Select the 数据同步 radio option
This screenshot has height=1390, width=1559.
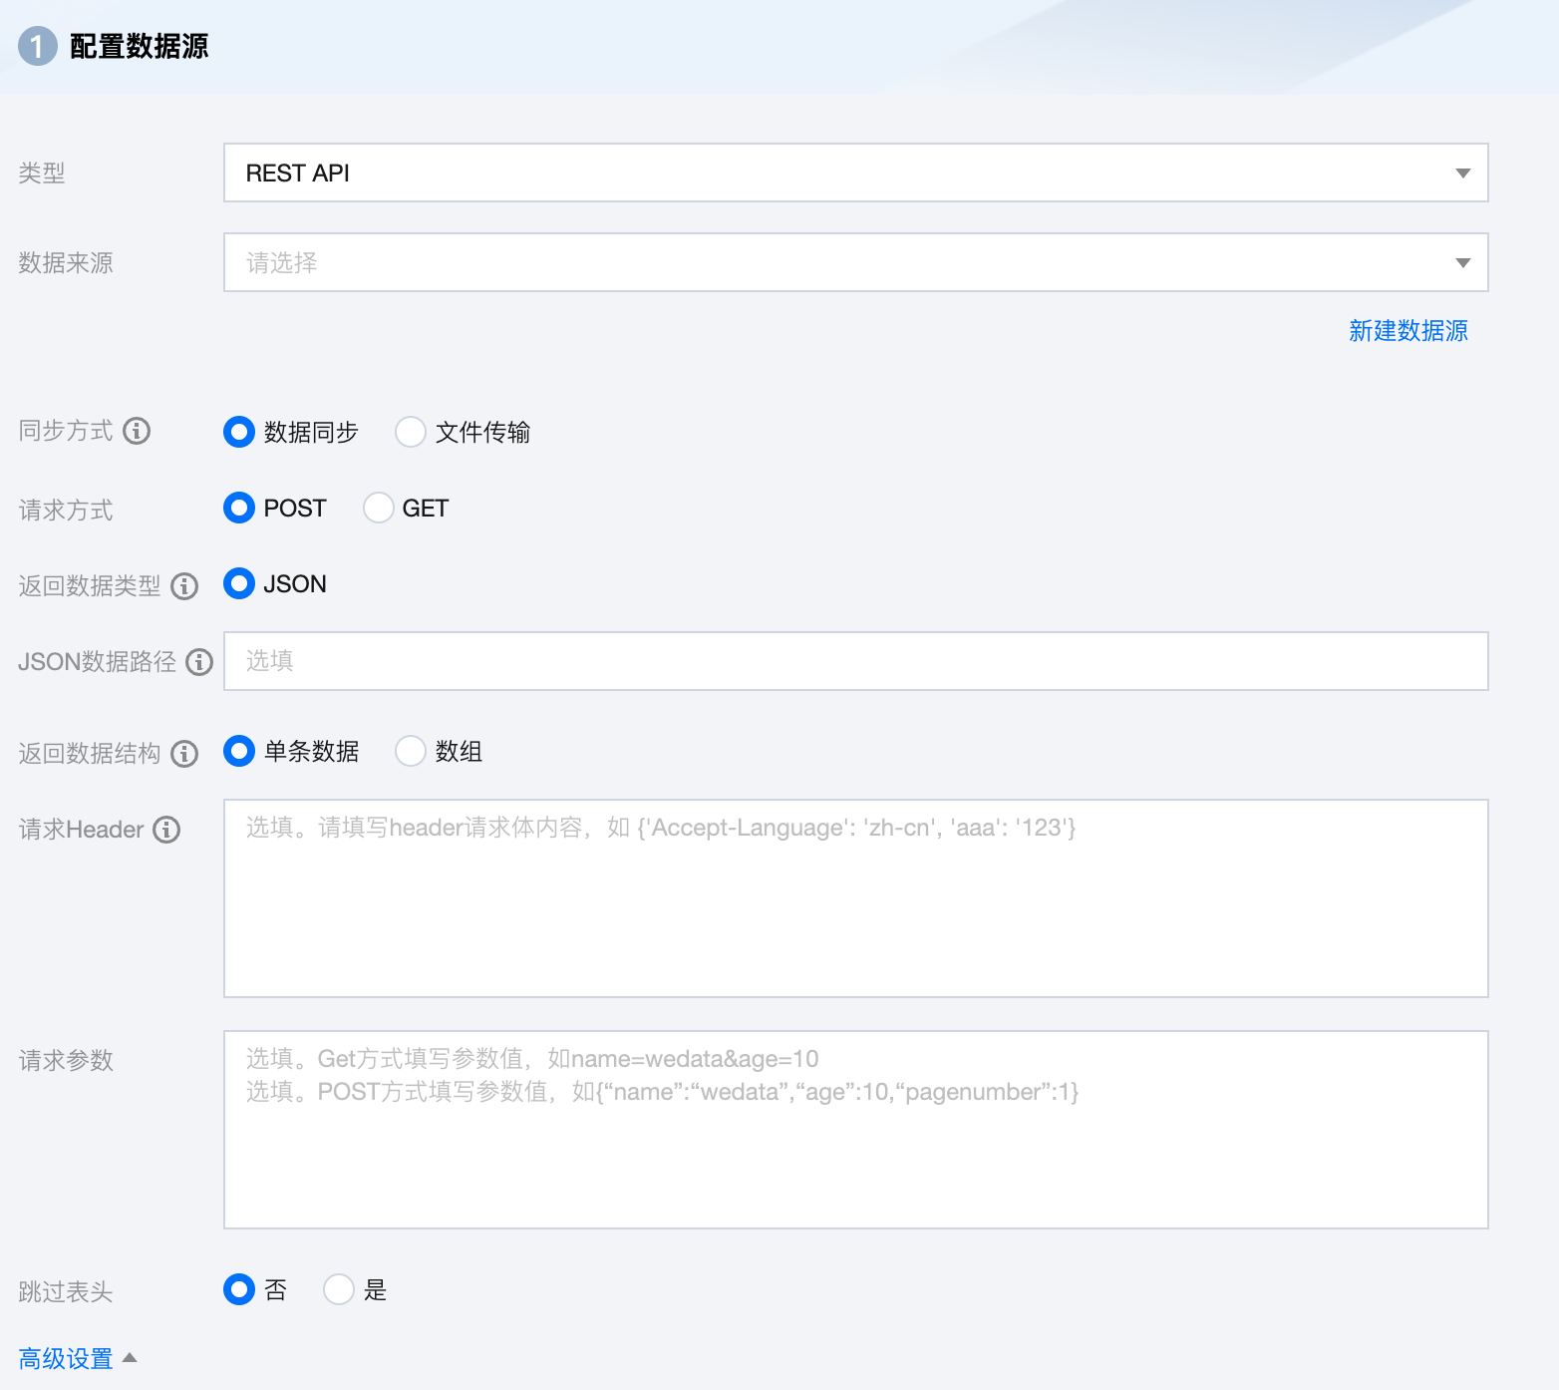click(x=239, y=432)
